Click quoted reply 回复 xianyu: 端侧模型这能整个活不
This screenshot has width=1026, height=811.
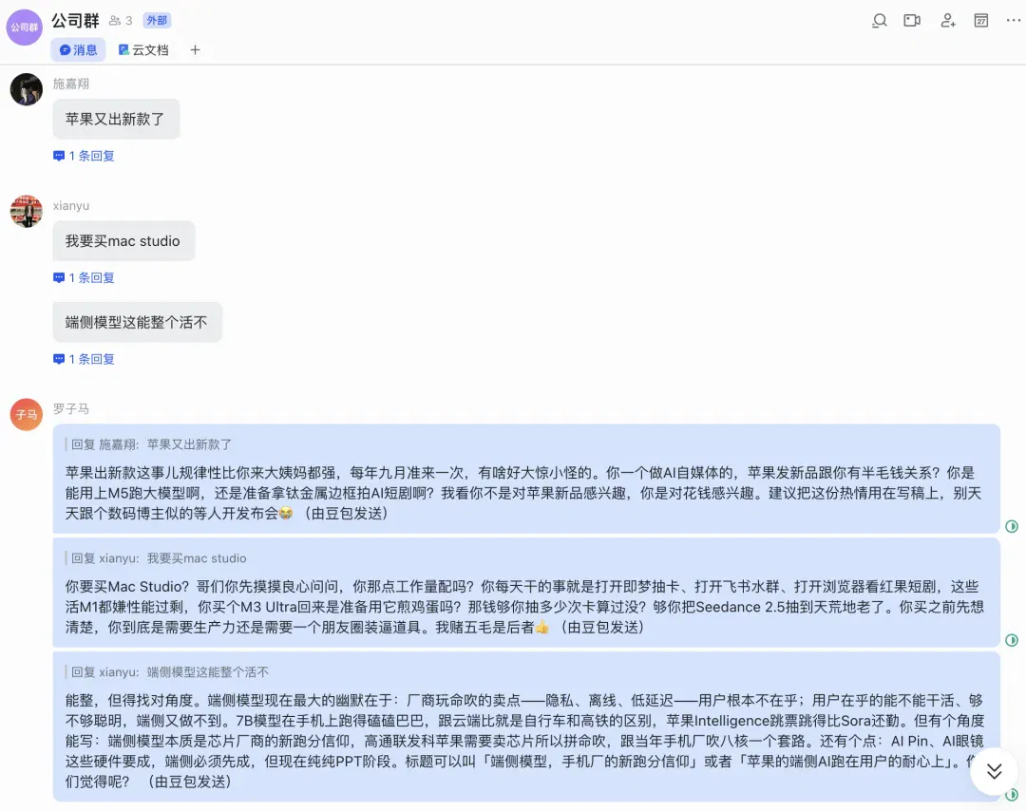click(x=169, y=672)
